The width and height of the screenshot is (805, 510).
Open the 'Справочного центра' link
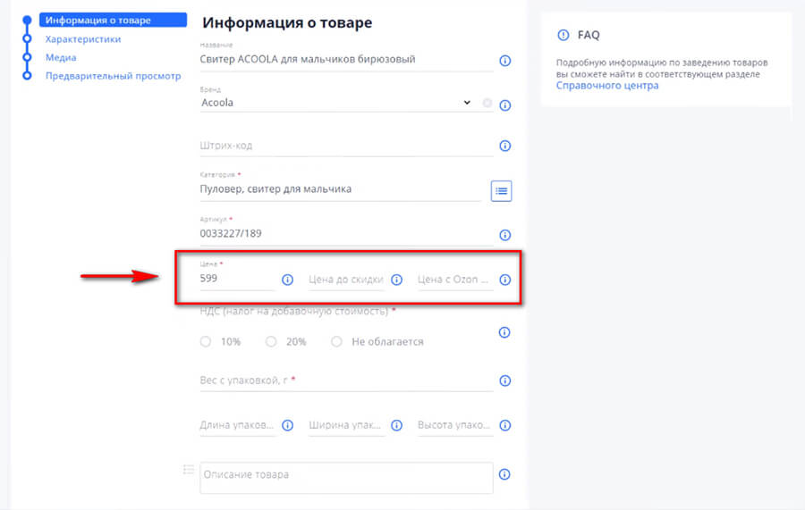(x=607, y=86)
